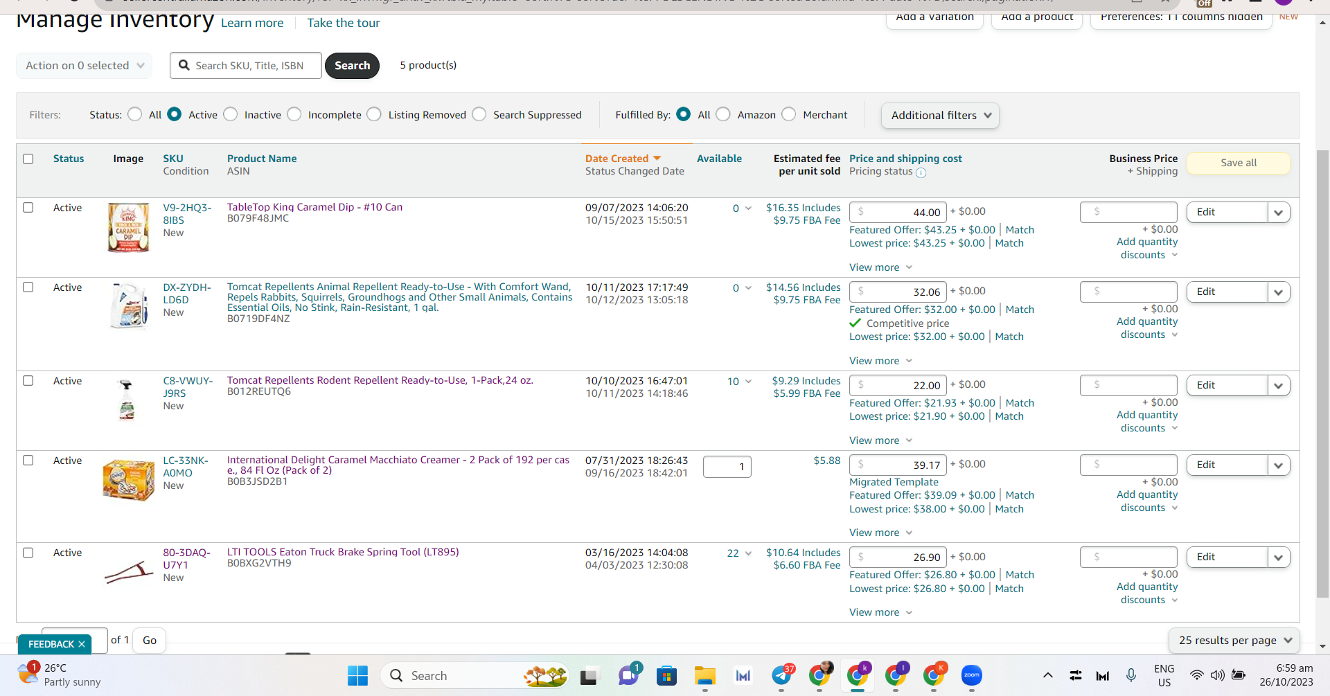Open the weather widget showing 26°C
Viewport: 1330px width, 696px height.
coord(60,675)
